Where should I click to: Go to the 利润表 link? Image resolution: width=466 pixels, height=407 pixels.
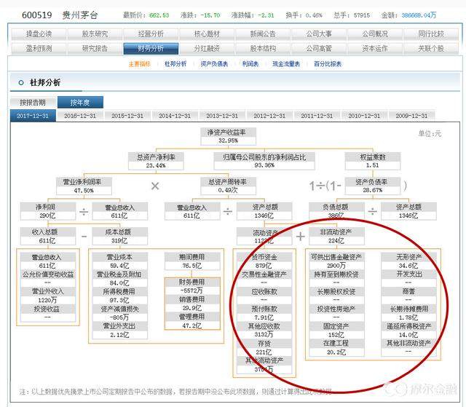[x=250, y=63]
